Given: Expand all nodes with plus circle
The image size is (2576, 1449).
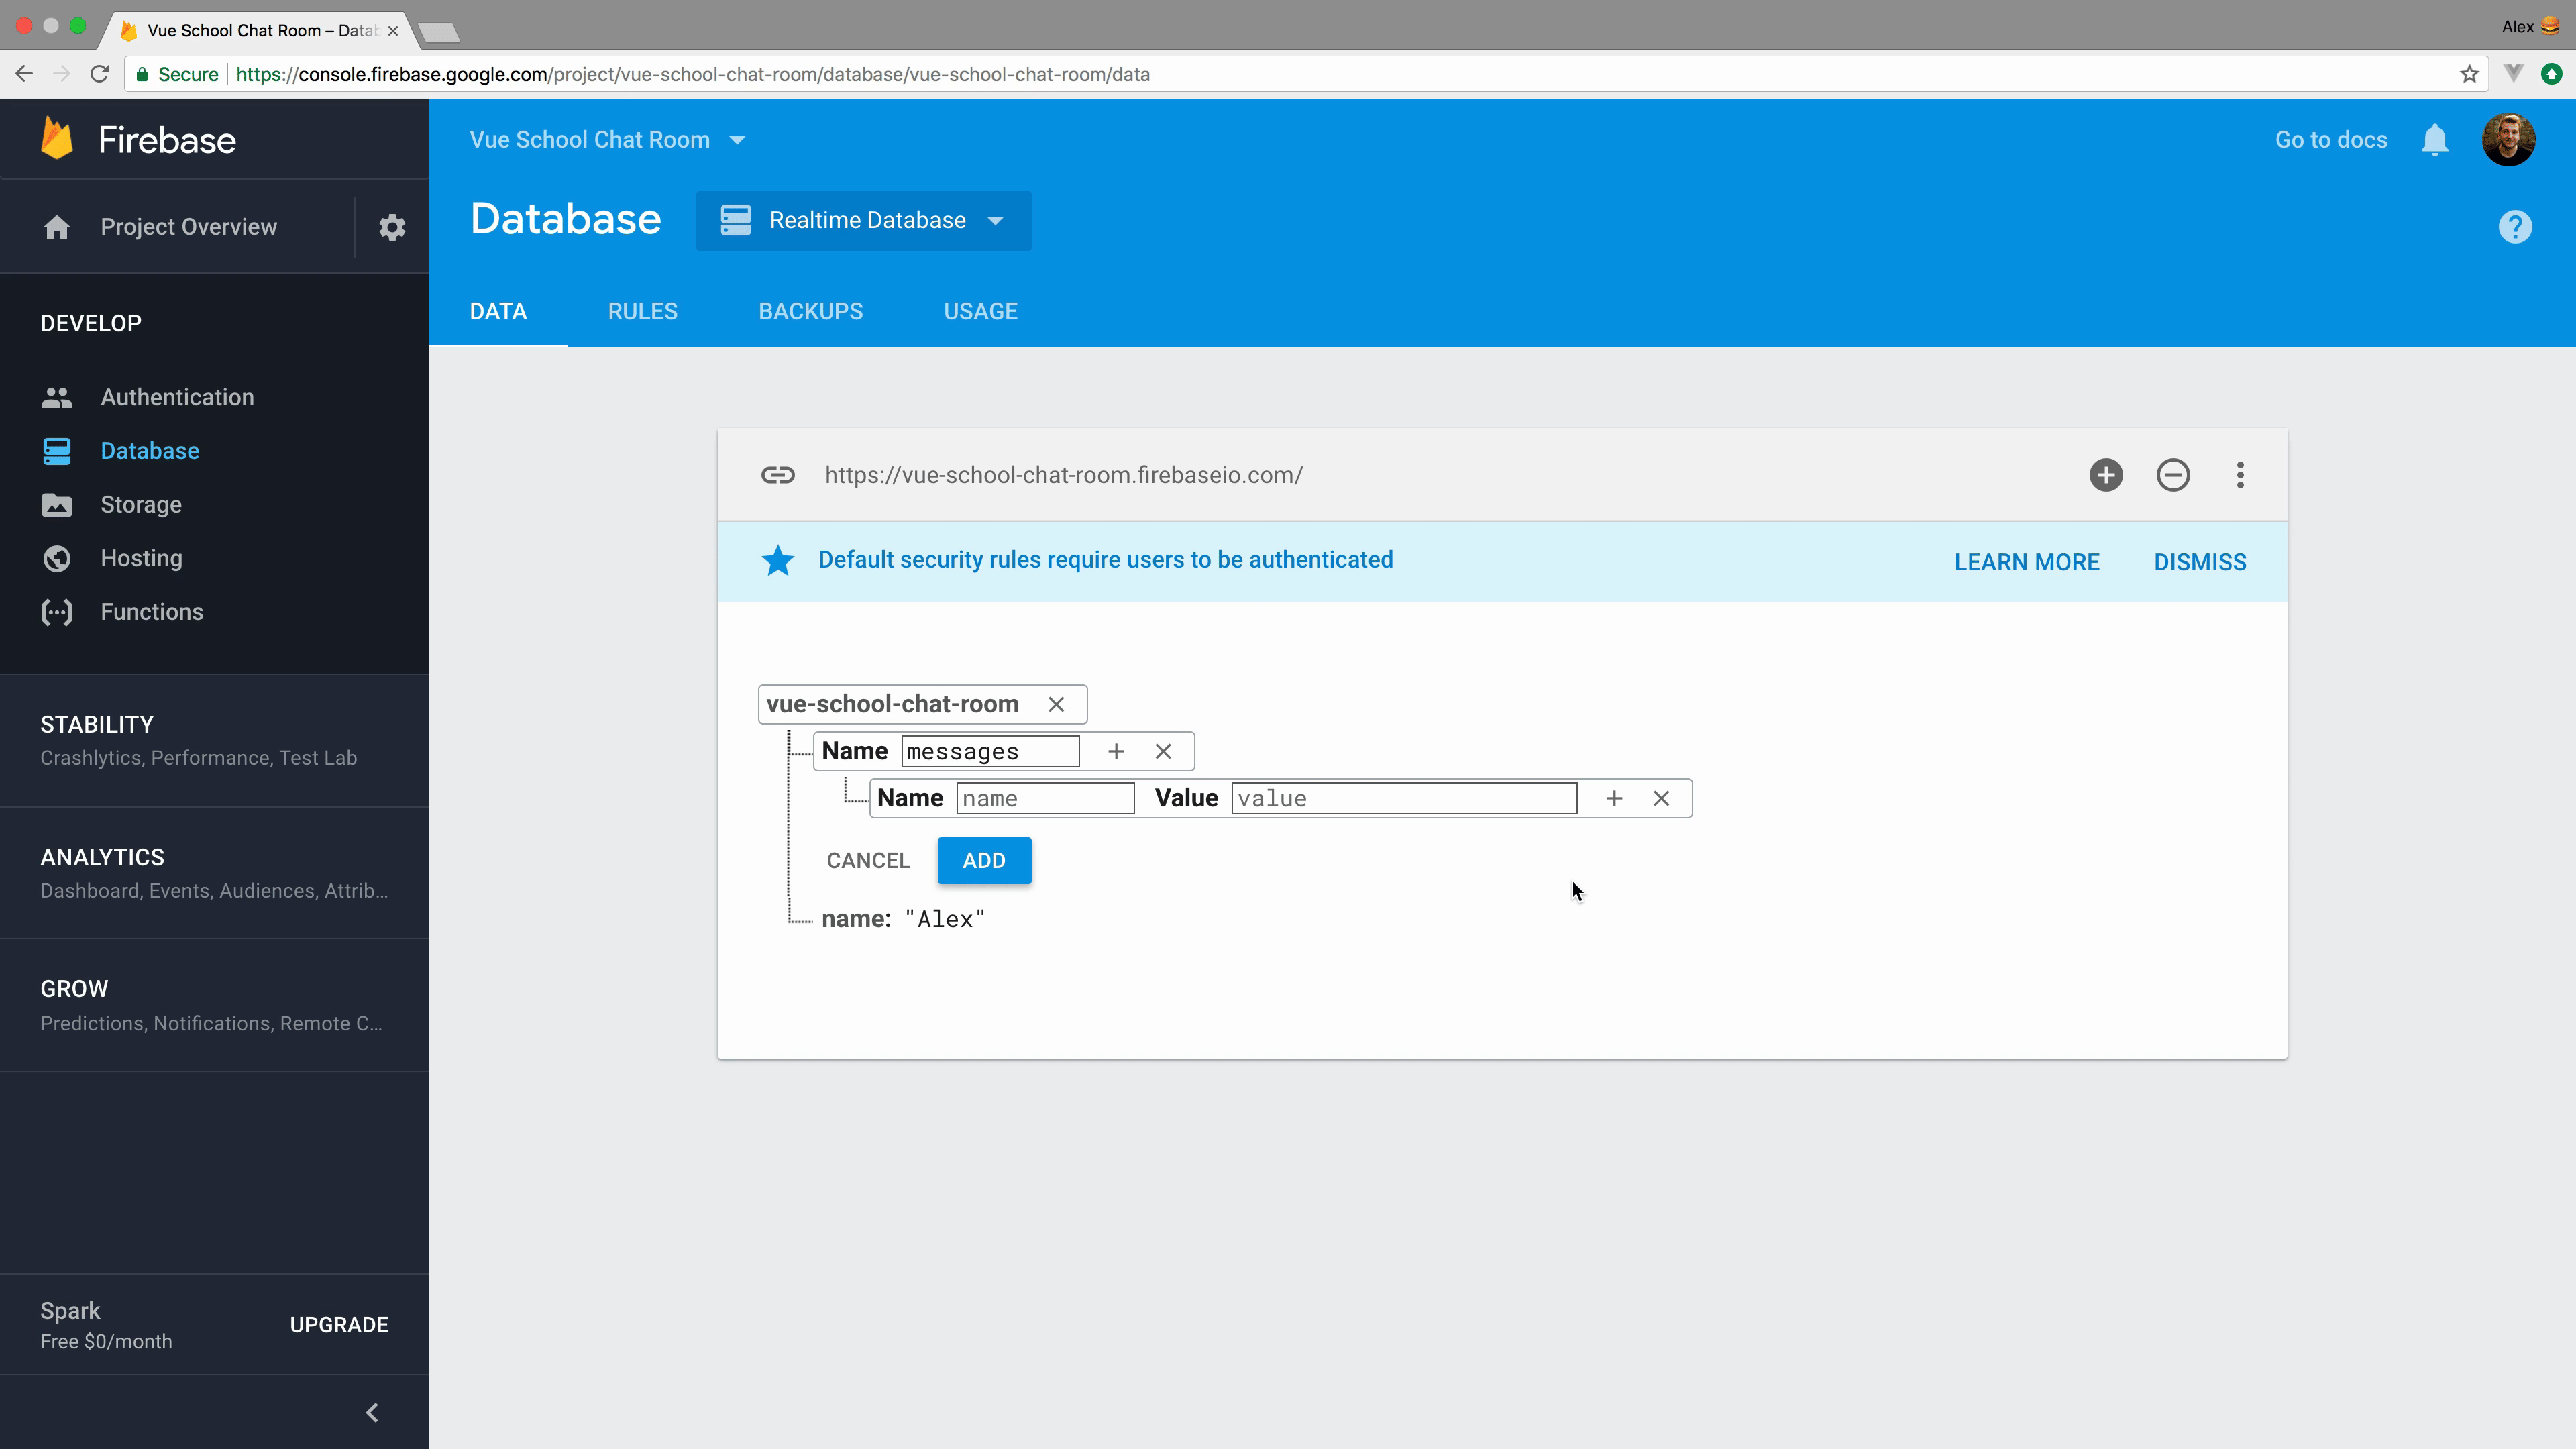Looking at the screenshot, I should (x=2106, y=475).
